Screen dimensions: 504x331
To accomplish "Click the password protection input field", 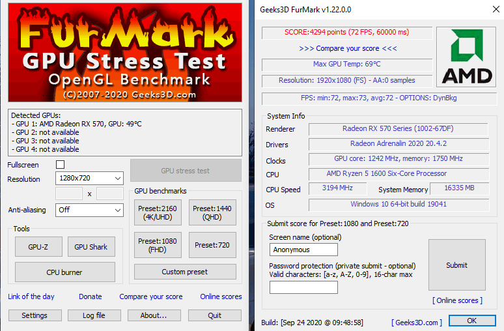I will click(x=303, y=287).
